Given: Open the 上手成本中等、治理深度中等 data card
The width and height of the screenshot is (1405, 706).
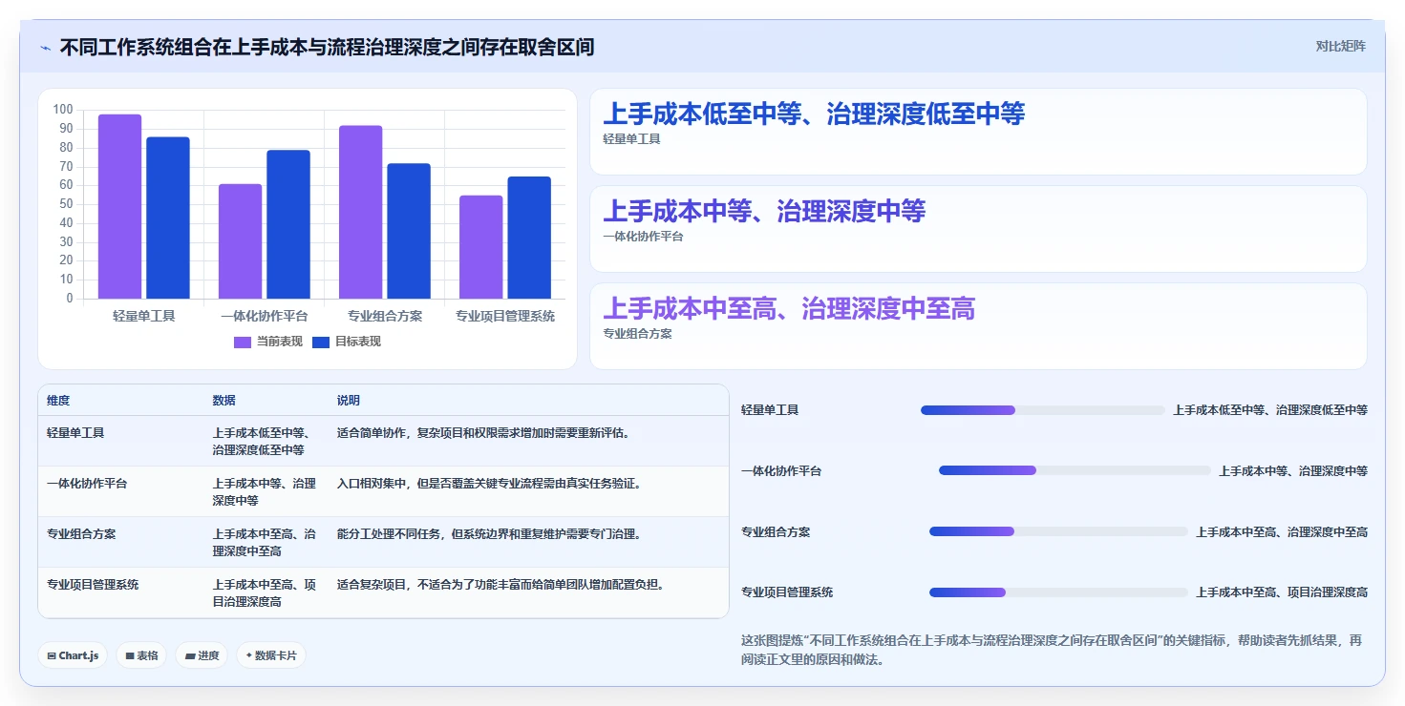Looking at the screenshot, I should [978, 229].
